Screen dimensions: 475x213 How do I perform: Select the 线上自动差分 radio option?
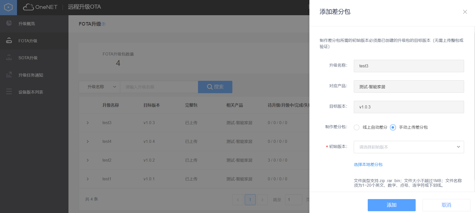(357, 127)
